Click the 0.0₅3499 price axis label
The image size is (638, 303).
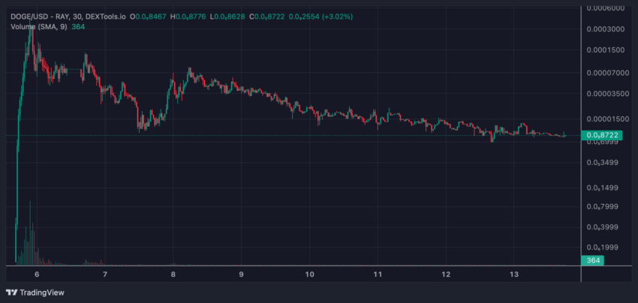click(x=603, y=163)
